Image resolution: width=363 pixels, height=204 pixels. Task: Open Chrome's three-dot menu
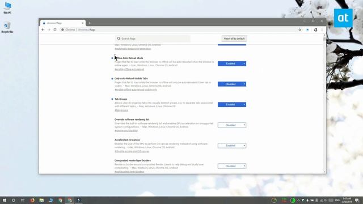(322, 29)
